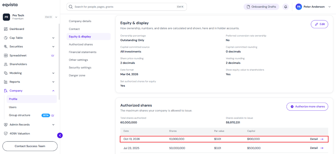Select Profile under Company

[x=32, y=99]
